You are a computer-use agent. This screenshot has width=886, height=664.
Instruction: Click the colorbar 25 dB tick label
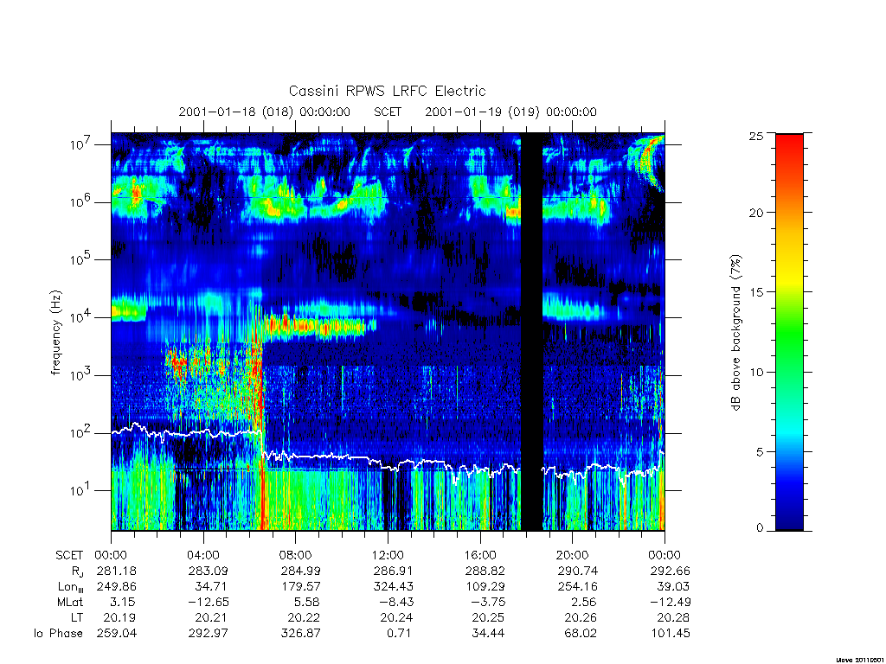[756, 136]
